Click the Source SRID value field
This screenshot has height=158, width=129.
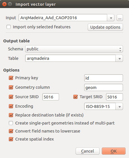pos(51,97)
